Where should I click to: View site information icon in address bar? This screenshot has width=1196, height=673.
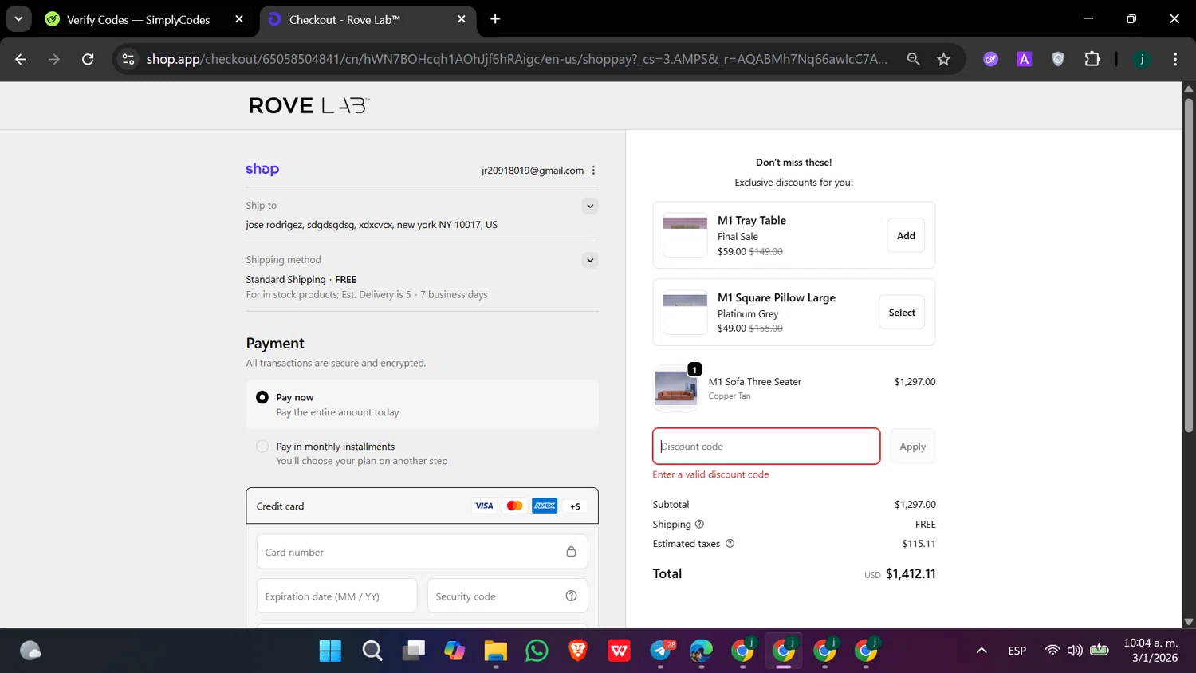pyautogui.click(x=128, y=59)
